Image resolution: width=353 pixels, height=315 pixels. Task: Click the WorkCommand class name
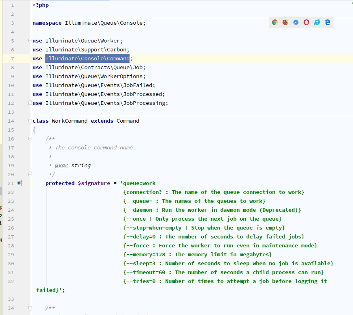click(x=70, y=121)
